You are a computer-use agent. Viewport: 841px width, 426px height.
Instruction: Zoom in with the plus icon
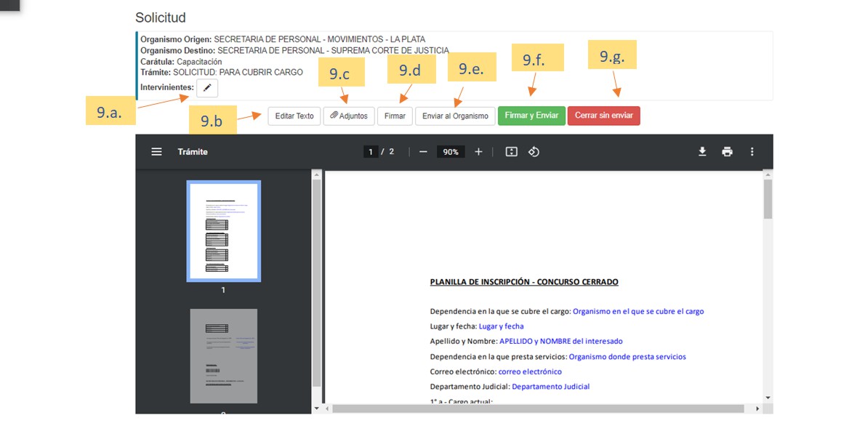(478, 152)
